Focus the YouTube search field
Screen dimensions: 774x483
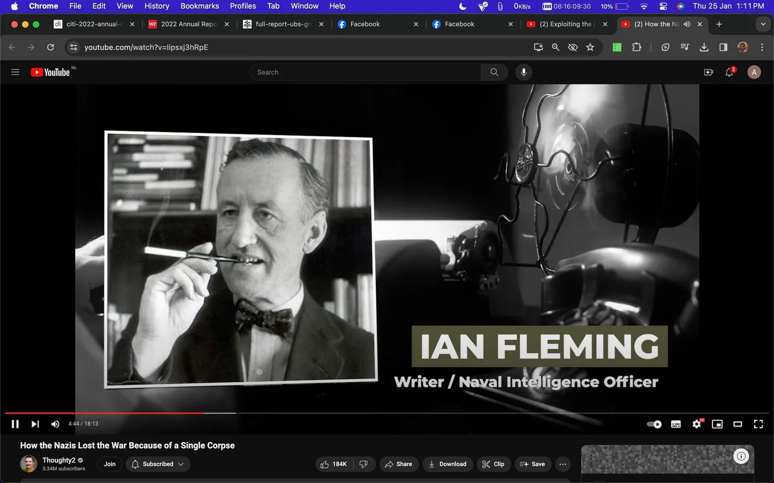365,72
